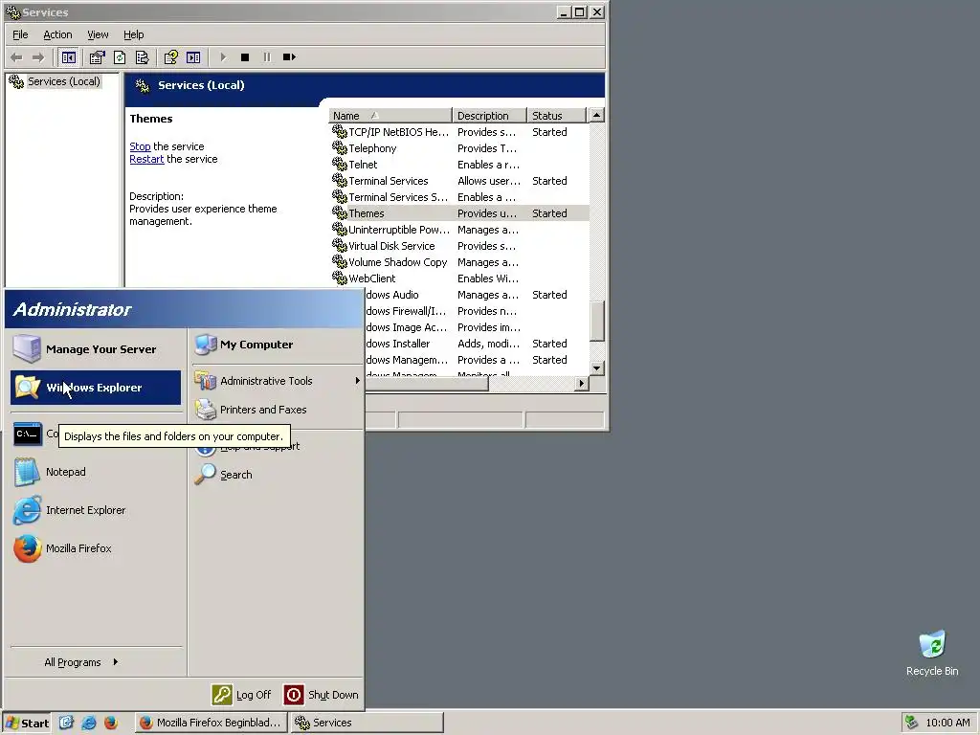Click the Help toolbar icon with question mark
Image resolution: width=980 pixels, height=735 pixels.
tap(170, 57)
